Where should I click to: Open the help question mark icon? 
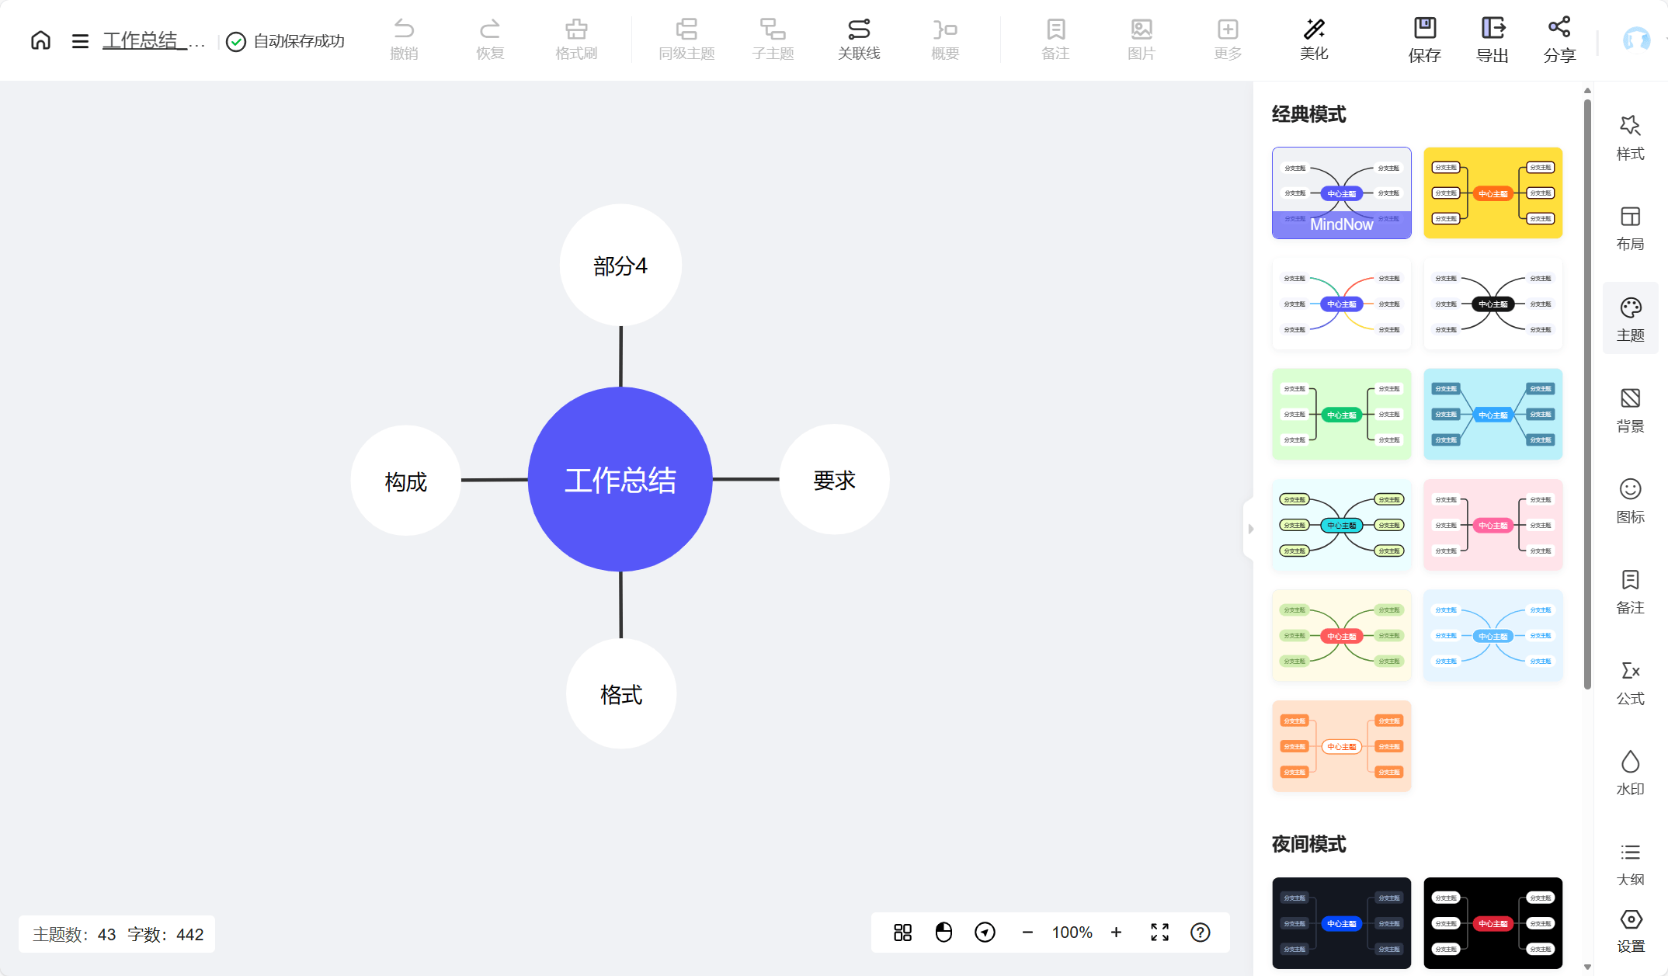point(1200,932)
